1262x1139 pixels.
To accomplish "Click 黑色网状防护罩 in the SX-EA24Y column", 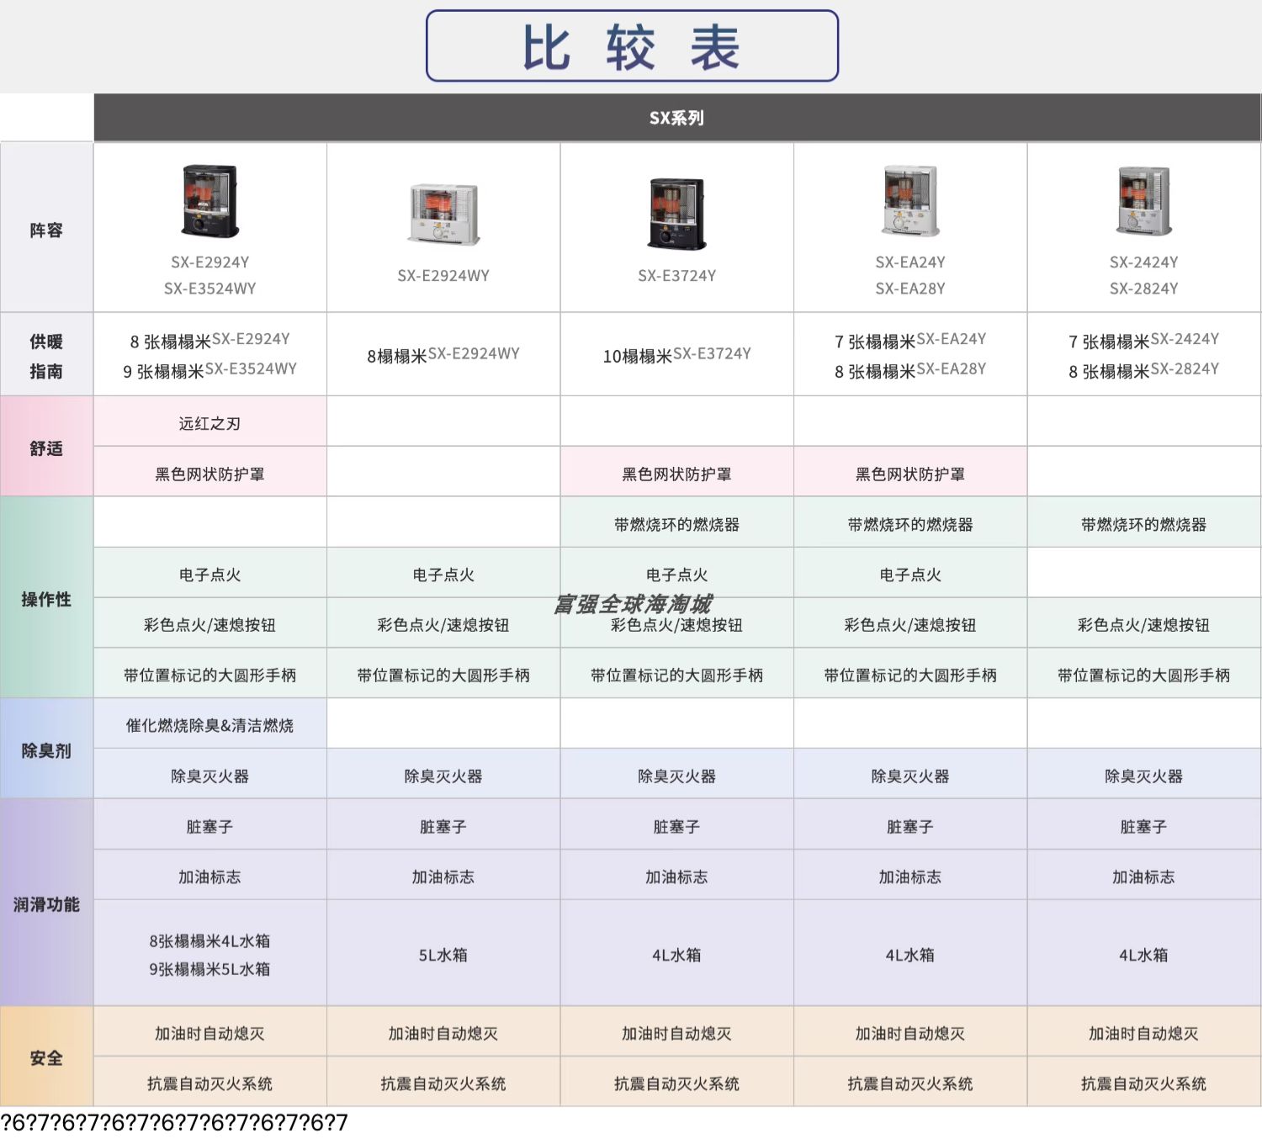I will click(x=910, y=474).
